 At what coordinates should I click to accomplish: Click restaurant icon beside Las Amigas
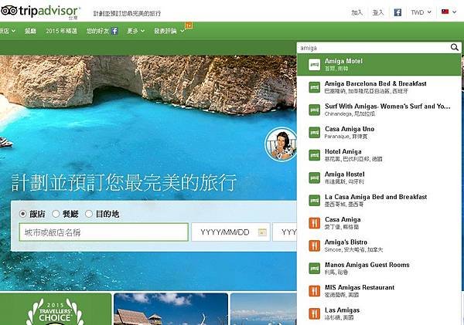(314, 313)
